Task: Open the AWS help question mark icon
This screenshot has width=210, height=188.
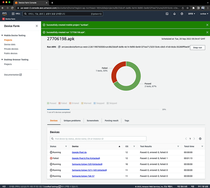Action: point(181,14)
